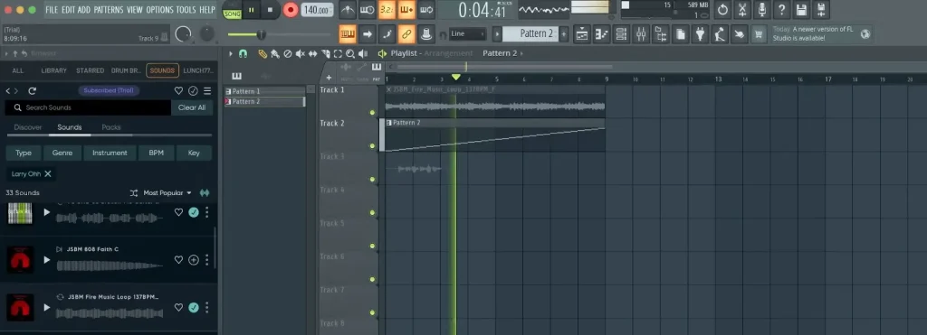Switch to the SOUNDS browser tab

(x=162, y=70)
